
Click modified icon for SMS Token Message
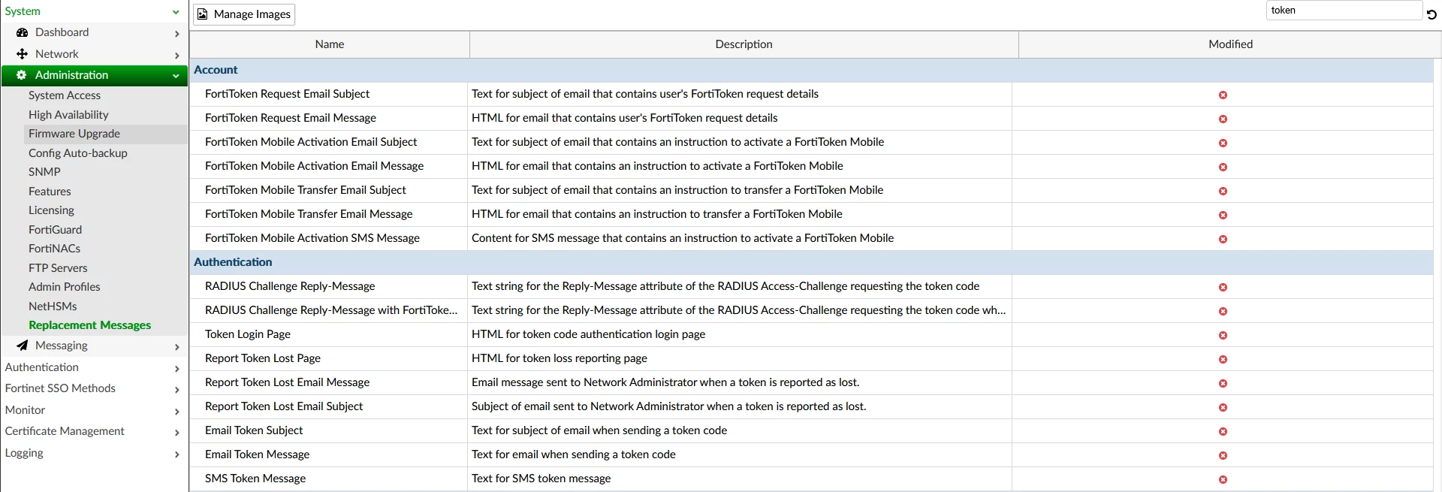click(x=1223, y=479)
